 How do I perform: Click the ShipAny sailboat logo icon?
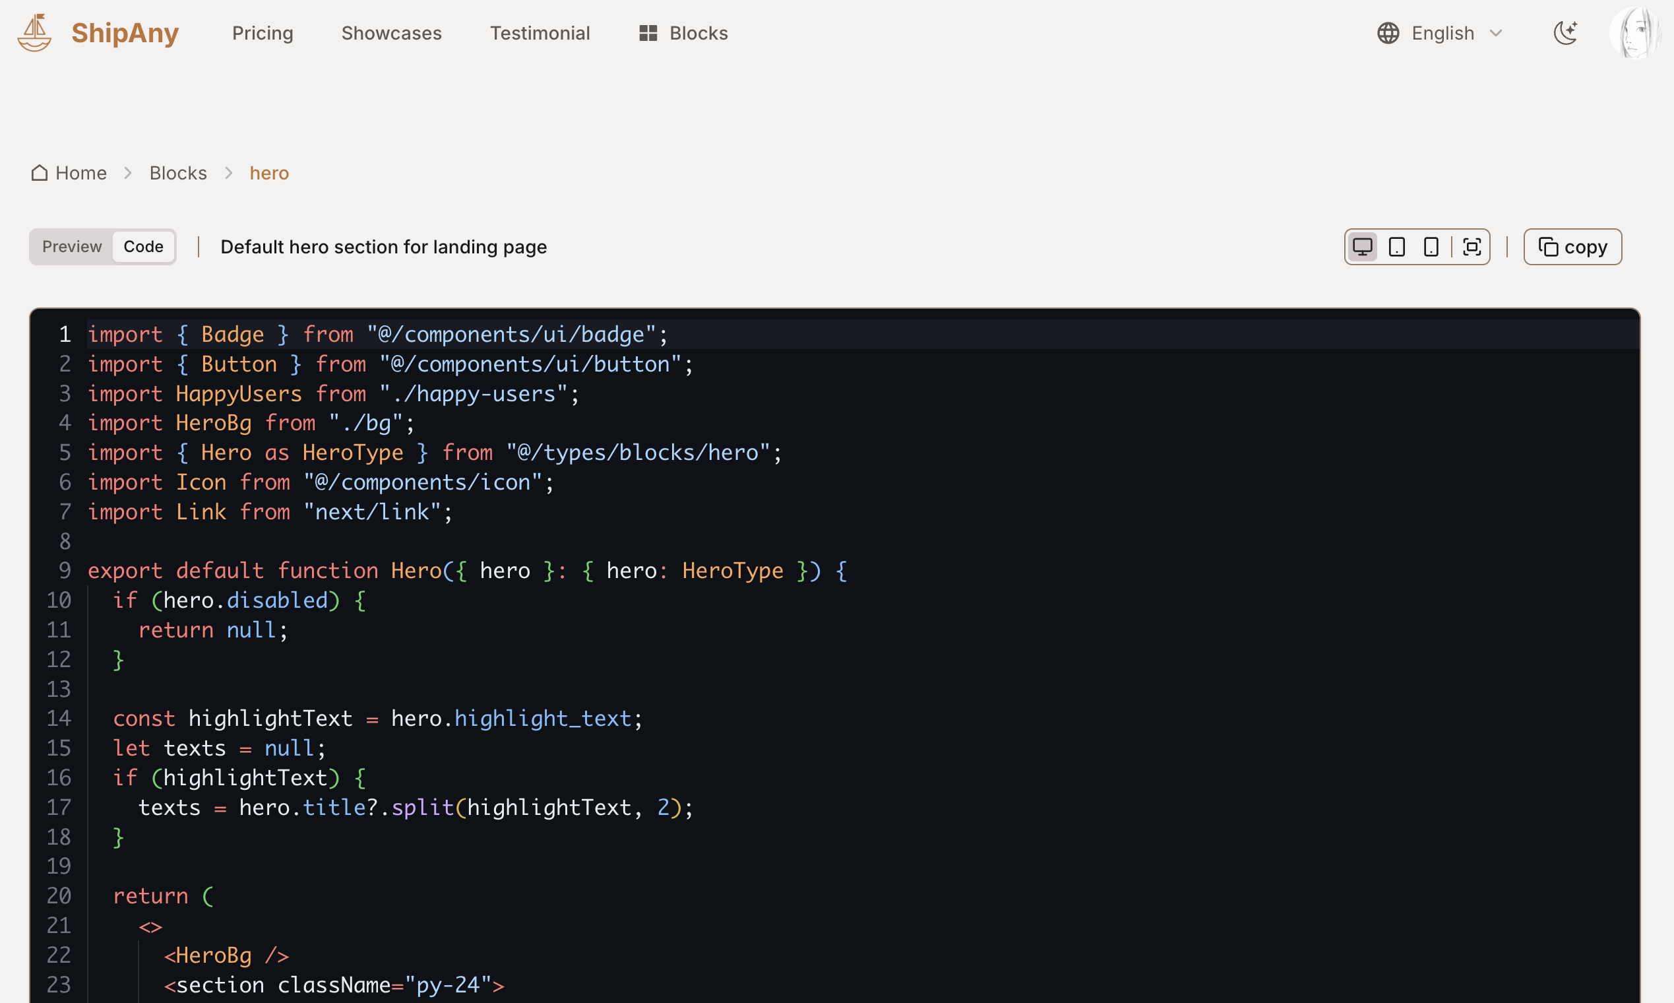34,33
